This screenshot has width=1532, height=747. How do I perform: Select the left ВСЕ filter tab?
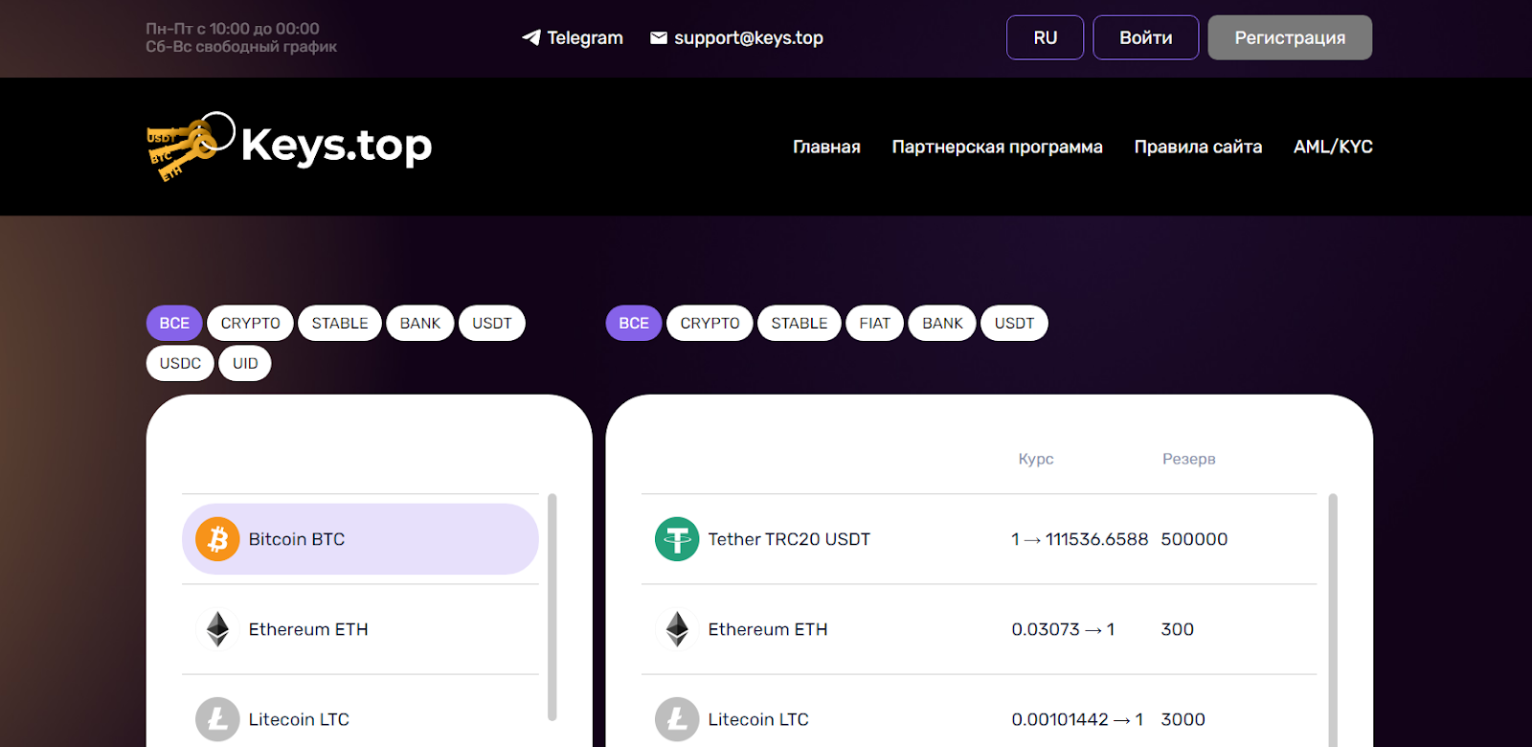174,323
